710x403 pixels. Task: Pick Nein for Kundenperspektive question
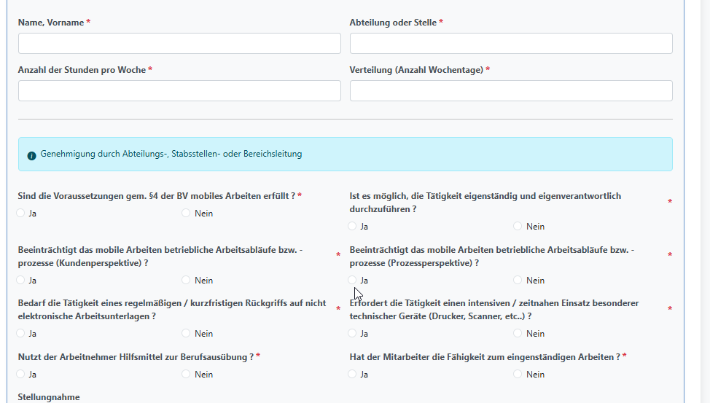pyautogui.click(x=186, y=280)
